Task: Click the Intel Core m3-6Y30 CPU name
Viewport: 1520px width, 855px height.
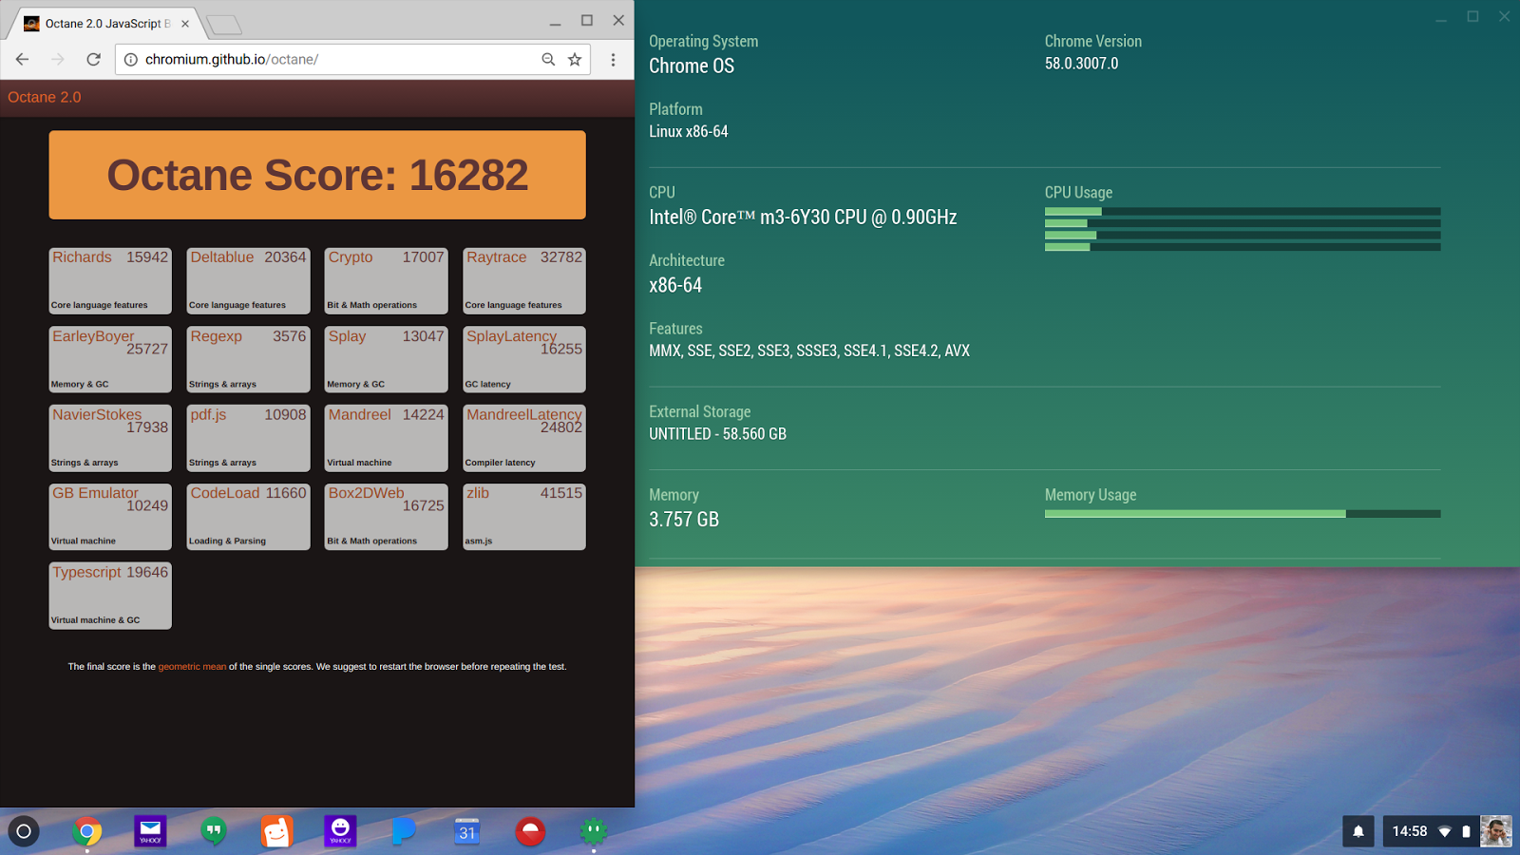Action: [x=803, y=218]
